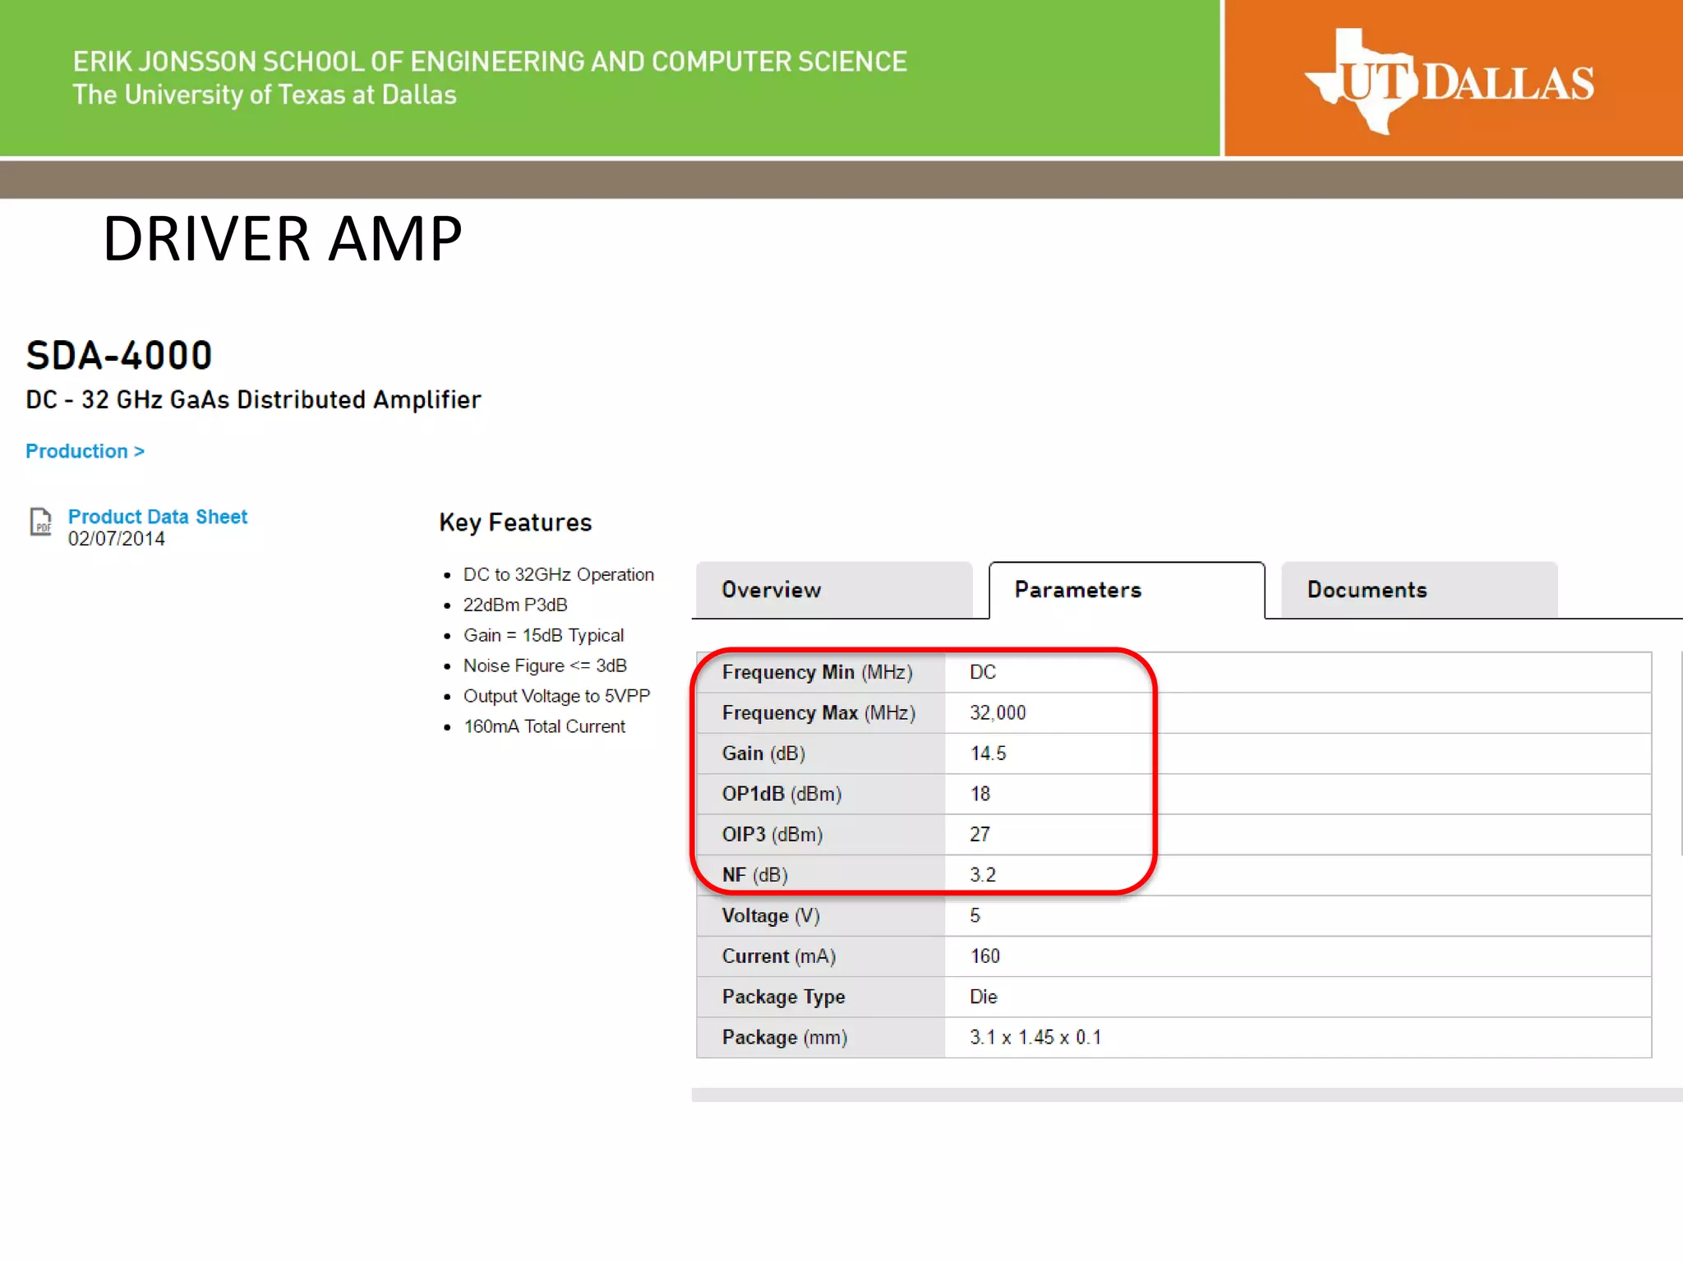
Task: Click the 'Output Voltage to 5VPP' feature
Action: coord(556,696)
